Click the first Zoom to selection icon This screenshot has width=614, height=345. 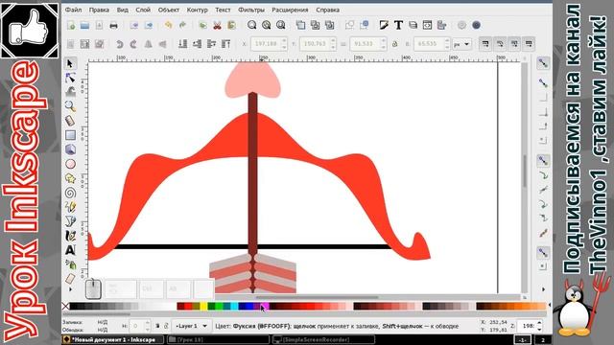[251, 26]
